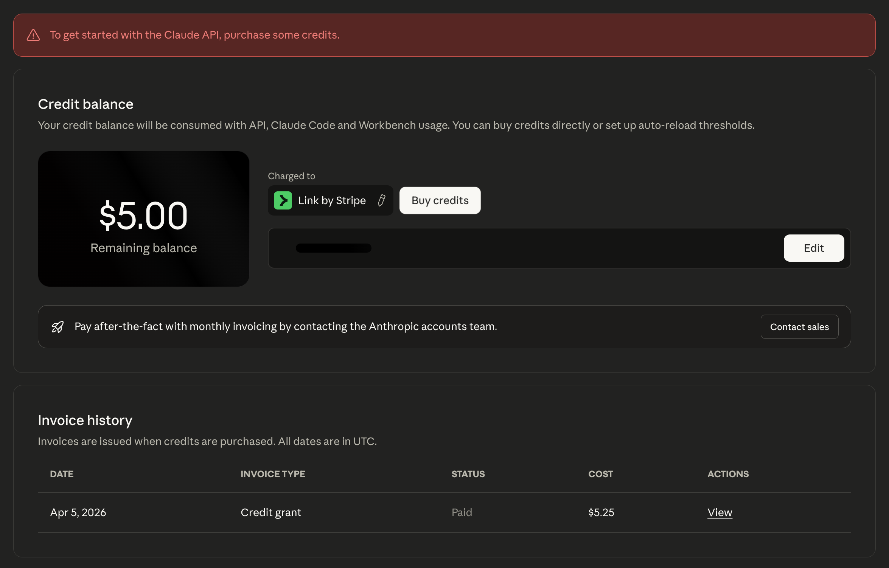Click the redacted auto-reload setting field

pyautogui.click(x=333, y=248)
